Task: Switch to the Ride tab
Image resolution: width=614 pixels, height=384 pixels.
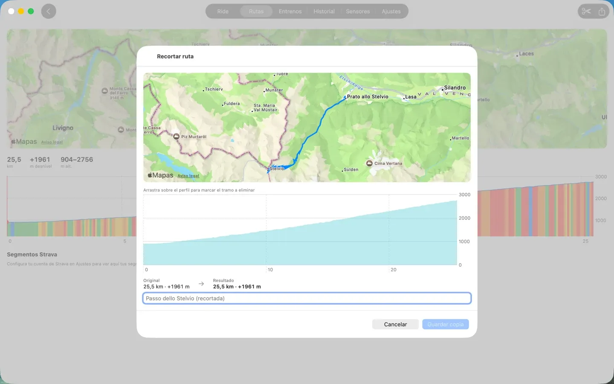Action: pos(223,12)
